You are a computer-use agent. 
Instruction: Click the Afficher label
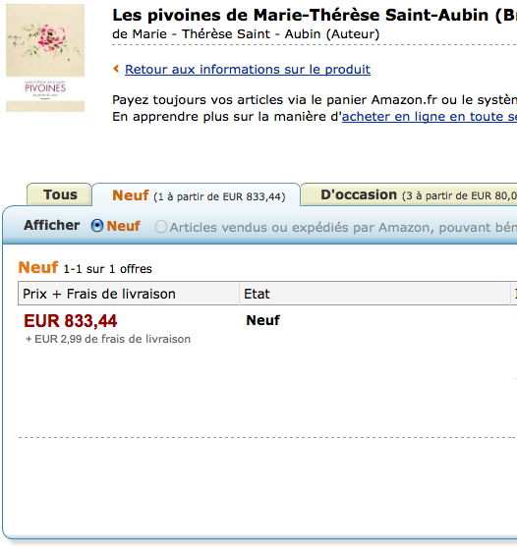pyautogui.click(x=52, y=225)
